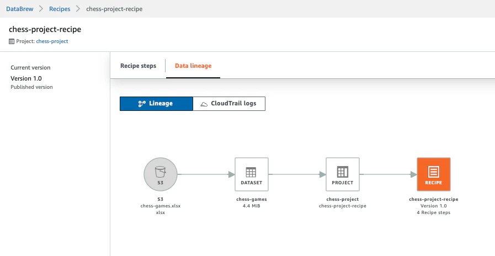Click chess-project-recipe label under PROJECT node
Image resolution: width=495 pixels, height=256 pixels.
pyautogui.click(x=343, y=206)
